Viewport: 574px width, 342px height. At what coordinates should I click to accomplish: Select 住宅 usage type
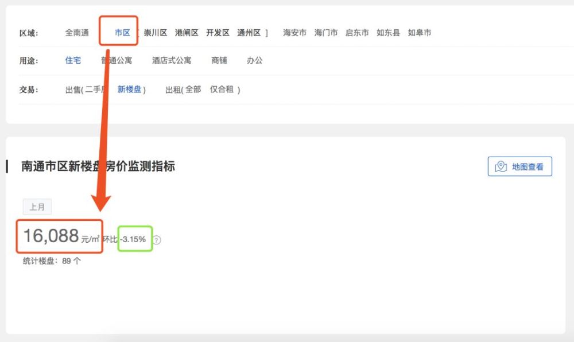click(x=73, y=60)
